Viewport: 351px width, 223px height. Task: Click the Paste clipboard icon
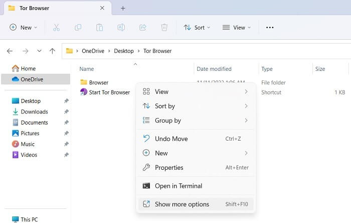(99, 28)
